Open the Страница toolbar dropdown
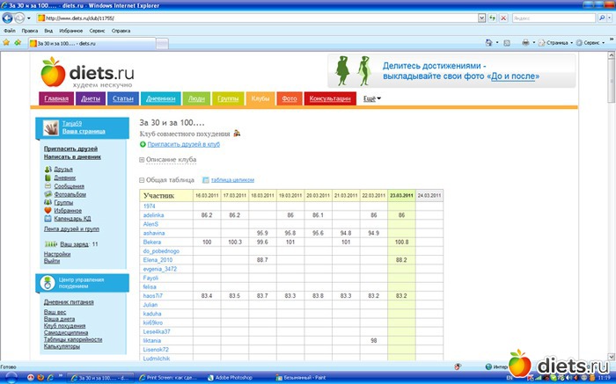 pos(557,41)
